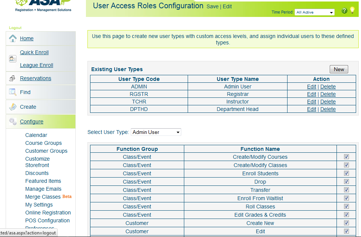Open the Configure menu
Screen dimensions: 361x237
32,122
